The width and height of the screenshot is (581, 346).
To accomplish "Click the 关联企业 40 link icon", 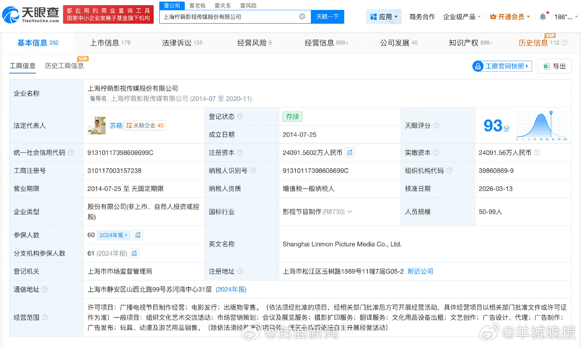I will 130,125.
